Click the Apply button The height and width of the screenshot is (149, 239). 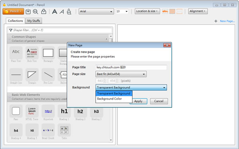pyautogui.click(x=138, y=101)
